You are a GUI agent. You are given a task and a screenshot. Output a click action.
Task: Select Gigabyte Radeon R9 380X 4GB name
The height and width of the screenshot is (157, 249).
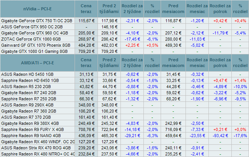point(30,123)
